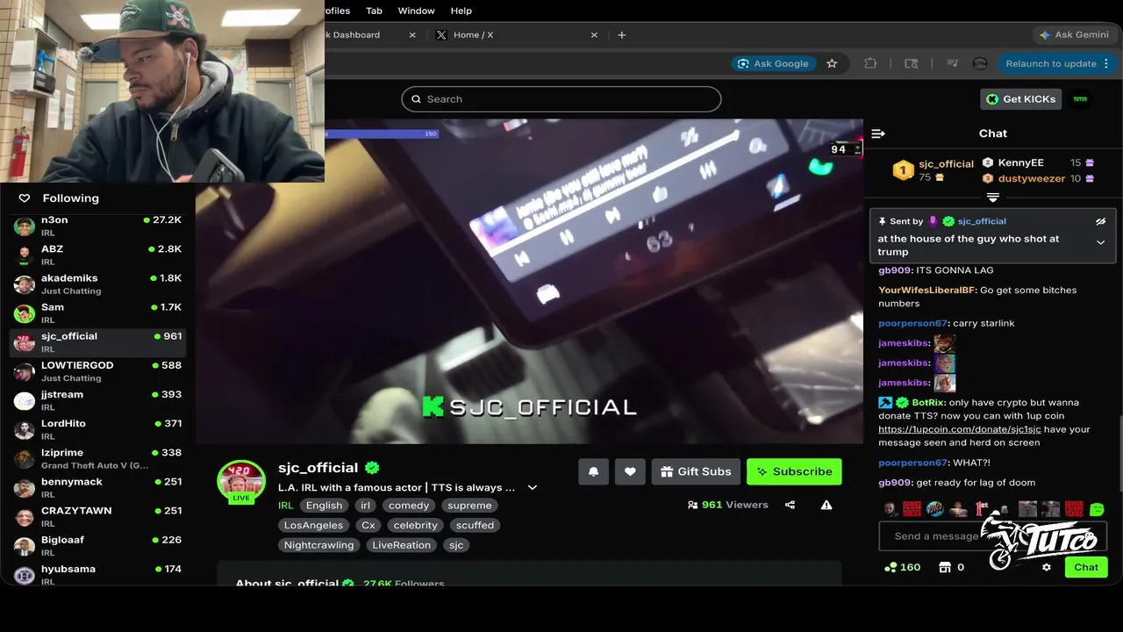Select the LosAngeles tag
The height and width of the screenshot is (632, 1123).
pos(314,525)
